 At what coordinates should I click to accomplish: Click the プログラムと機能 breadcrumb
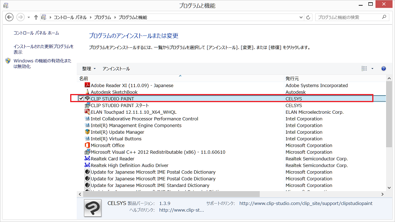pos(133,17)
